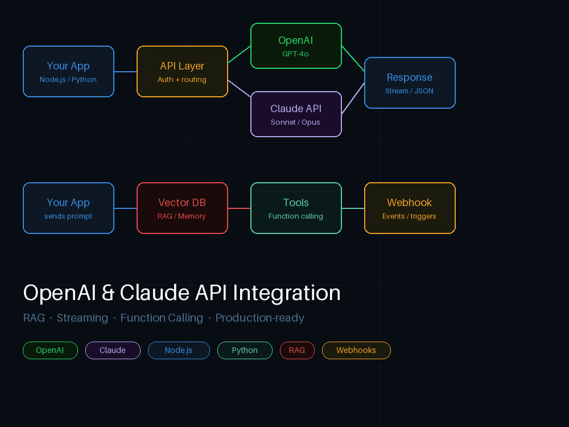Image resolution: width=569 pixels, height=427 pixels.
Task: Select the Webhook node
Action: pos(410,208)
